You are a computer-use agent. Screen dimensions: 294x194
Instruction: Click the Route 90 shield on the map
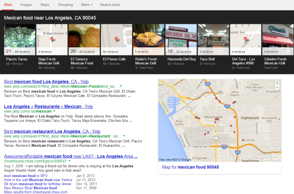(220, 92)
